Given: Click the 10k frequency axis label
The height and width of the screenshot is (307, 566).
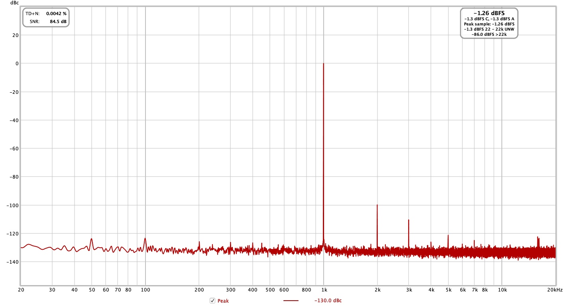Looking at the screenshot, I should click(503, 290).
